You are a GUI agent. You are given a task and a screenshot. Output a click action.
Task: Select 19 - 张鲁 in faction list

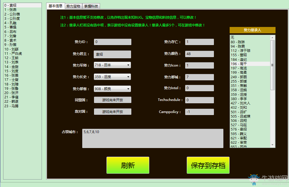22,89
